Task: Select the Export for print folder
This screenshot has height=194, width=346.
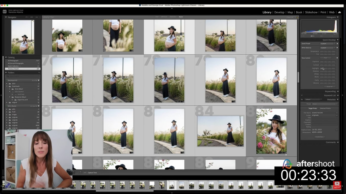Action: pos(23,100)
